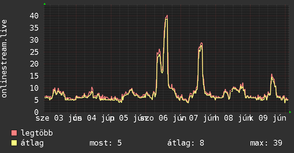This screenshot has width=294, height=153.
Task: Click the onlinestream.live vertical axis title
Action: click(4, 59)
